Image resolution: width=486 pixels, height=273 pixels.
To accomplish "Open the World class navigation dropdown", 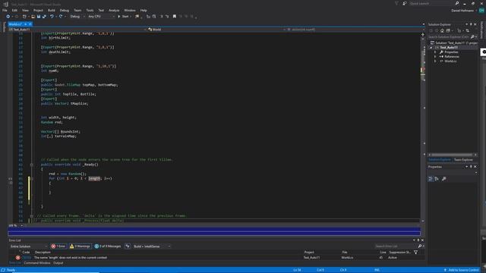I will click(x=216, y=30).
